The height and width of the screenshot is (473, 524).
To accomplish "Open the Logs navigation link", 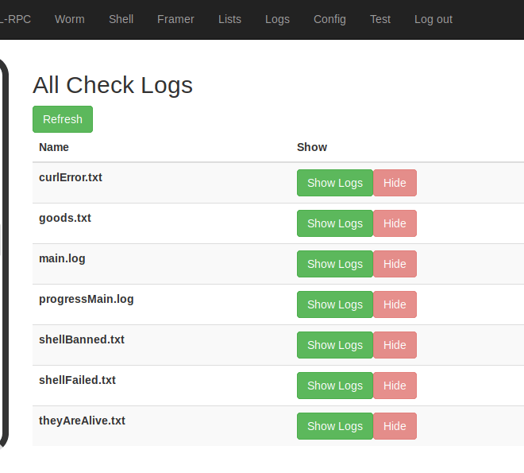I will pyautogui.click(x=277, y=19).
